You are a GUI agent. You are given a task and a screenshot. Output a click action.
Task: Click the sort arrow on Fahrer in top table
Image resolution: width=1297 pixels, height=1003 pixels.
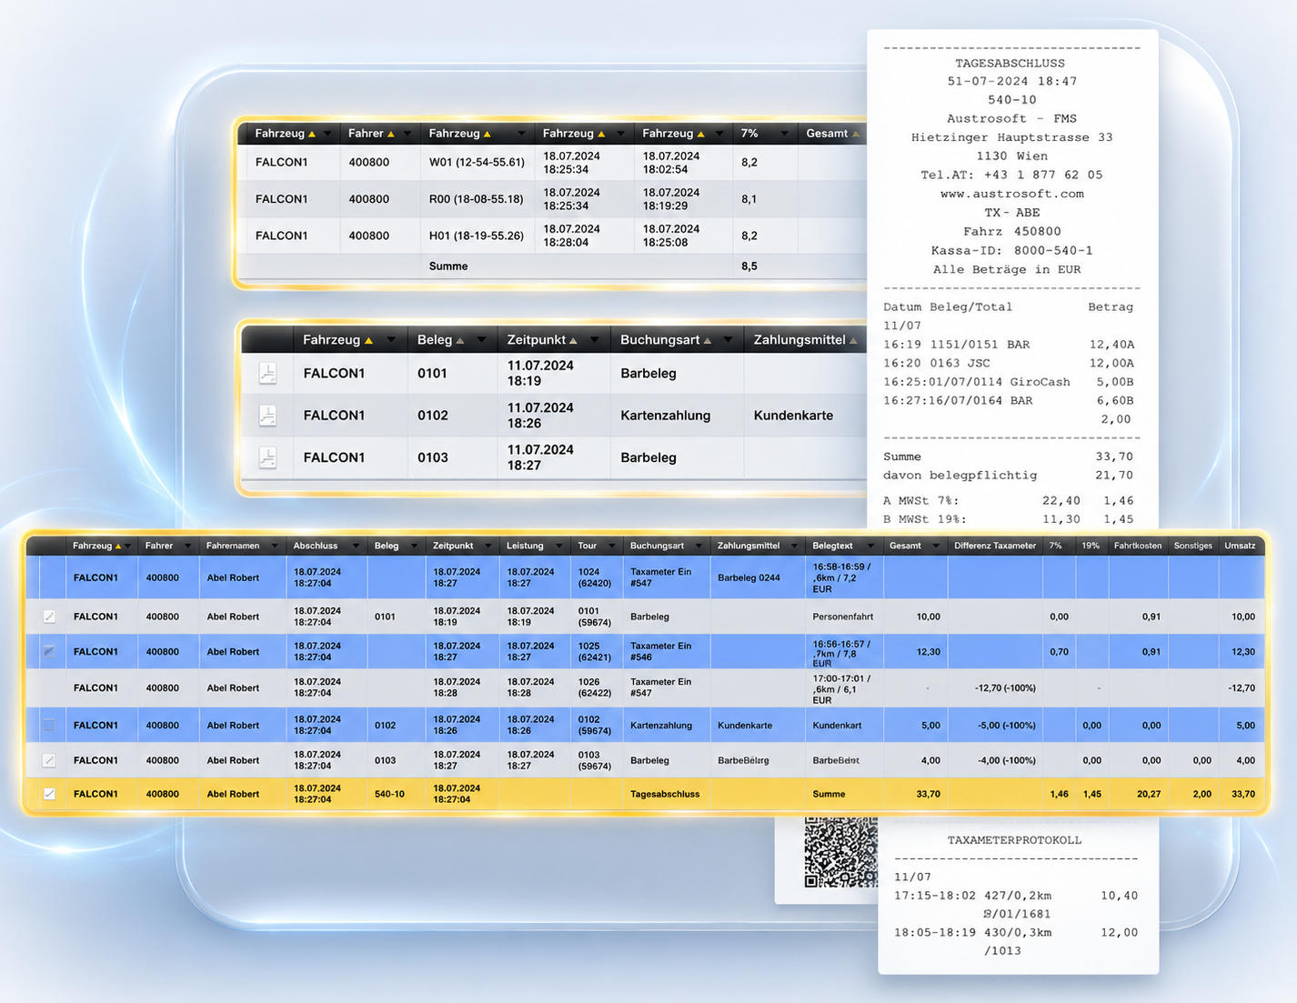tap(391, 134)
